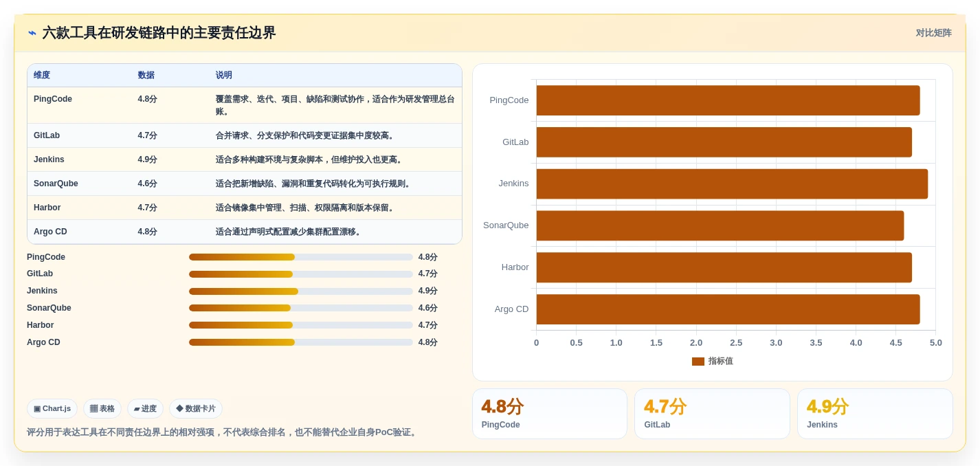Click the Harbor progress bar
Screen dimensions: 980x466
tap(301, 325)
